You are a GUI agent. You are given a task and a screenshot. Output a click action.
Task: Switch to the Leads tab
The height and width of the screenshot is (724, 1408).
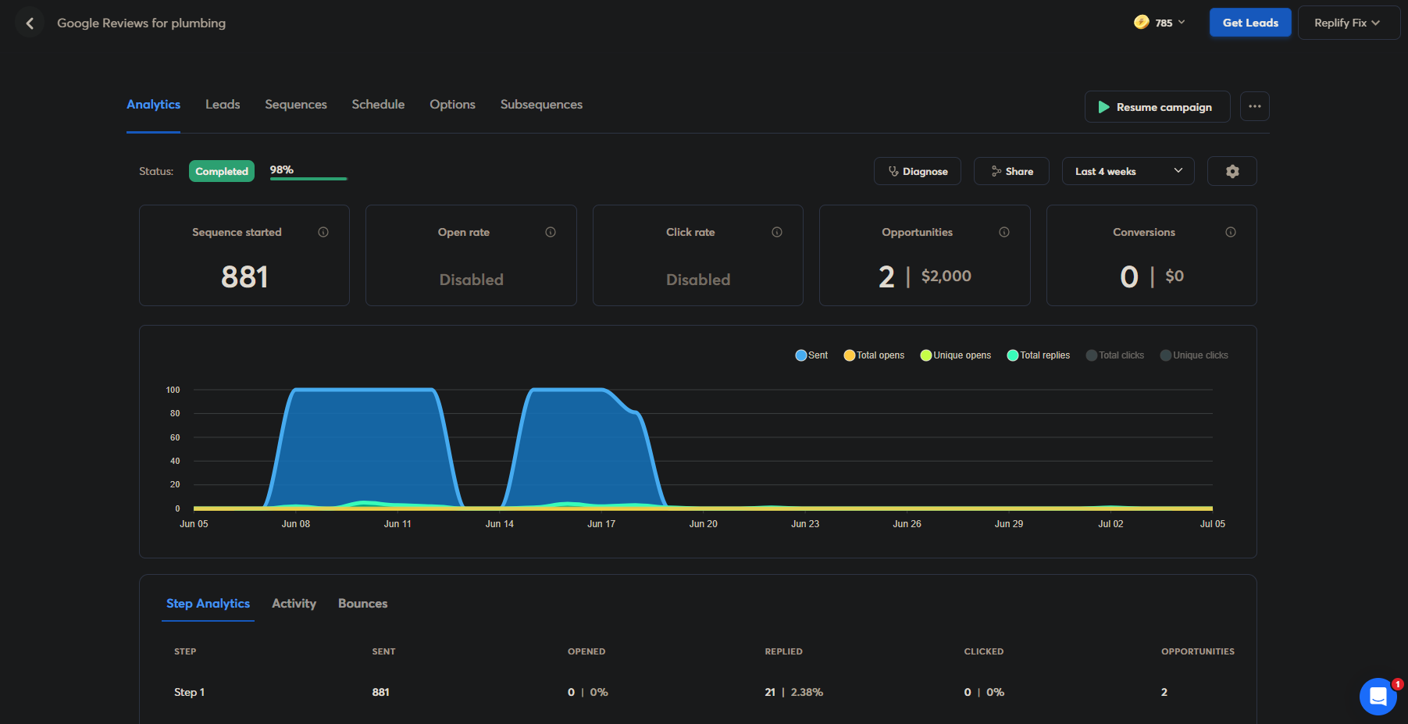223,105
